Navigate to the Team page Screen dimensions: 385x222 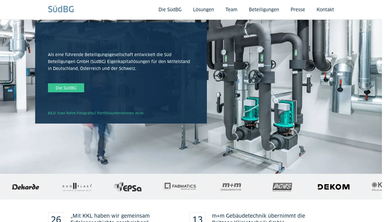coord(231,9)
